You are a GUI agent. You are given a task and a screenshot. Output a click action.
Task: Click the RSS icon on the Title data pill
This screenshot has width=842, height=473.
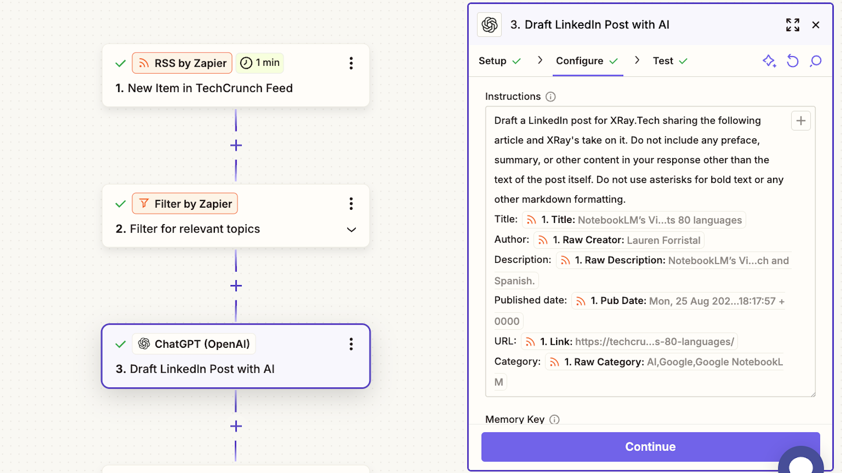pos(531,220)
